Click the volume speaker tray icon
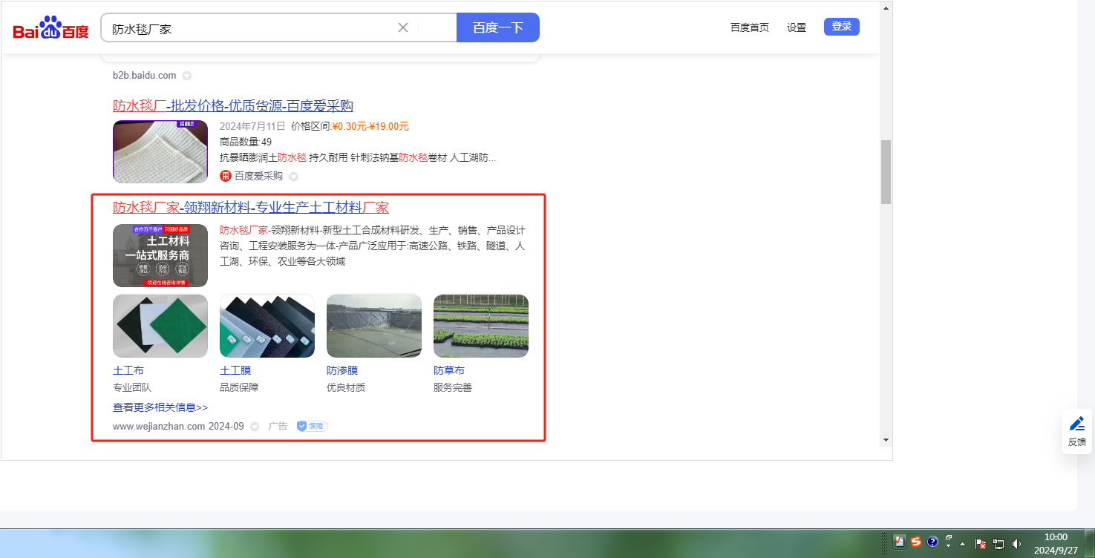The image size is (1095, 558). point(1016,543)
